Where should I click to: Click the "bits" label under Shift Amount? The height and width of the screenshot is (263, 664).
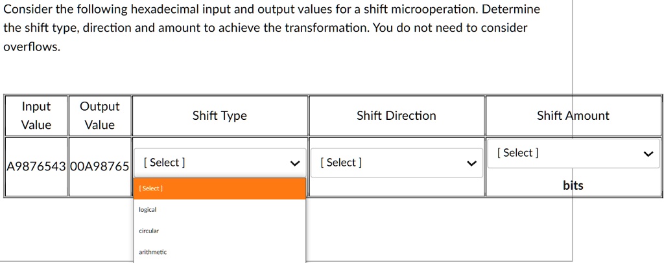point(573,186)
